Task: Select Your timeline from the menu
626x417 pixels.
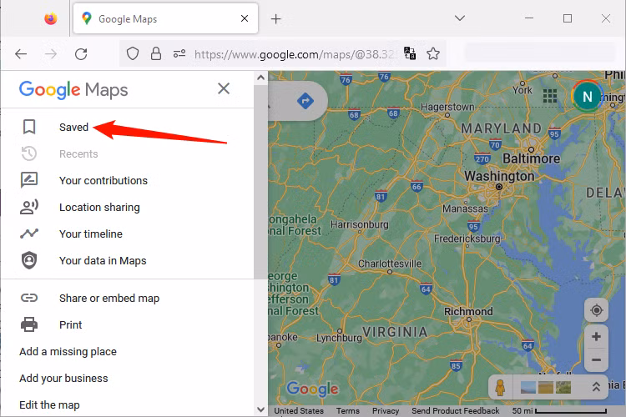Action: (x=90, y=234)
